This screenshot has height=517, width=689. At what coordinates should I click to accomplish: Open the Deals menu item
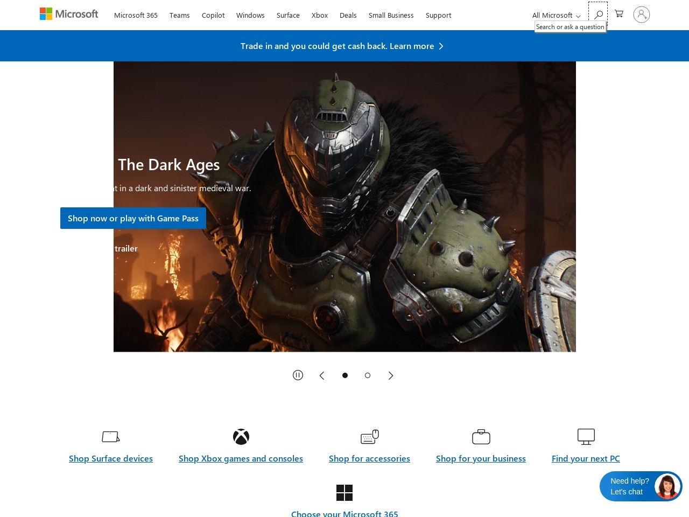[x=348, y=16]
